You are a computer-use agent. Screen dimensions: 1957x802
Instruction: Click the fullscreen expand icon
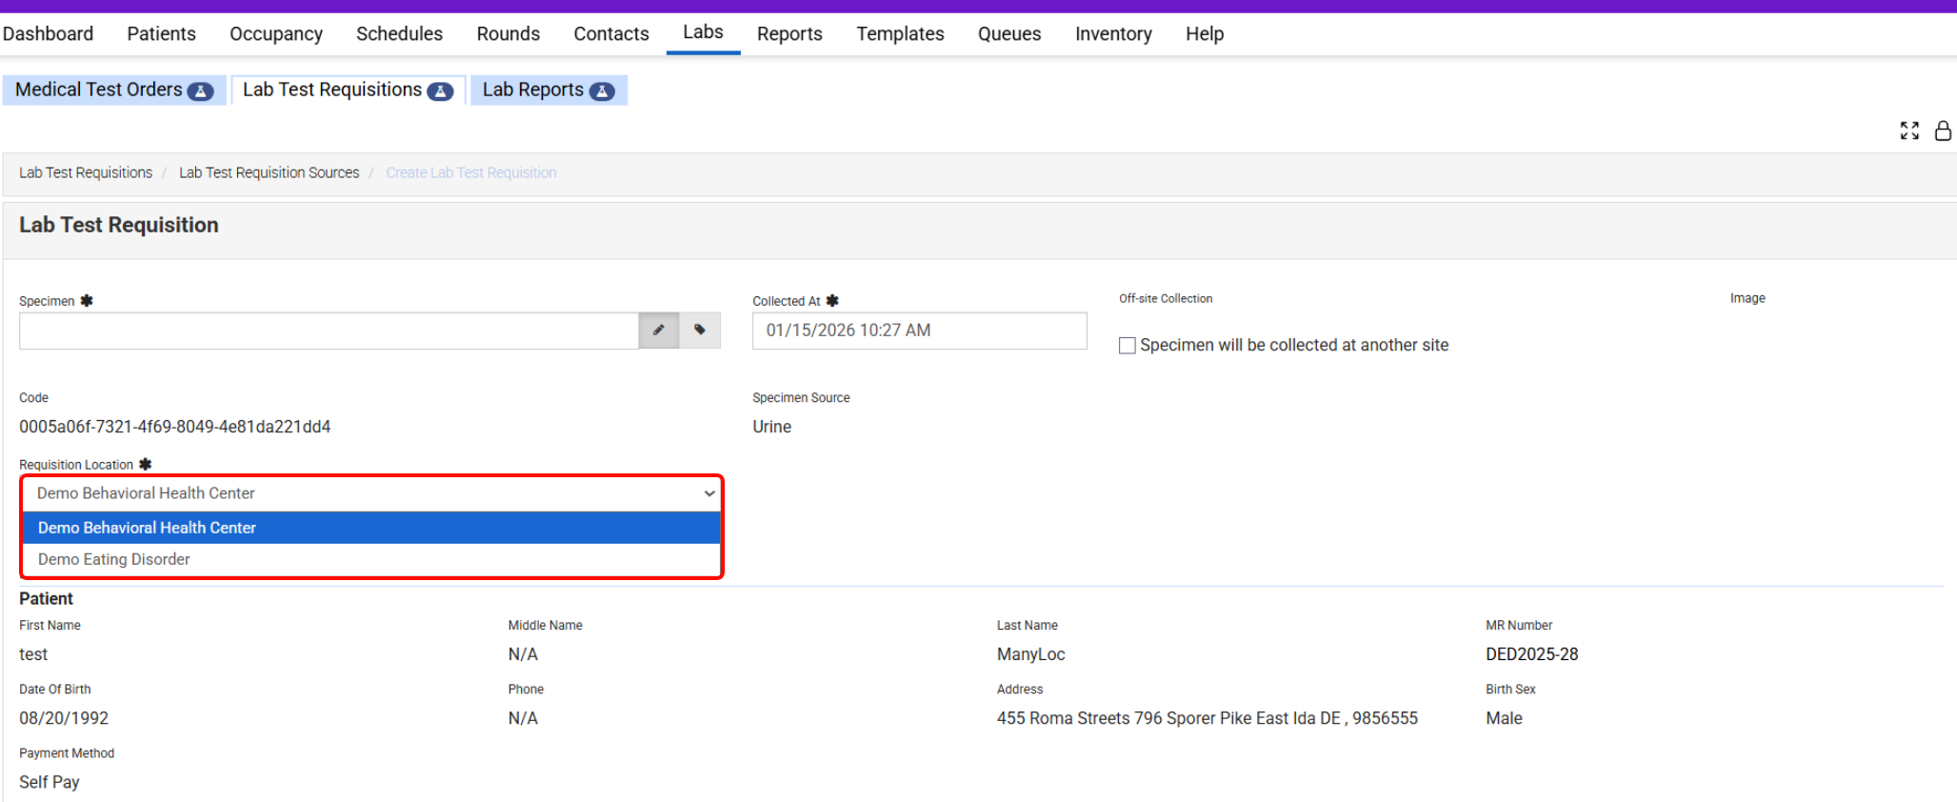[x=1908, y=130]
